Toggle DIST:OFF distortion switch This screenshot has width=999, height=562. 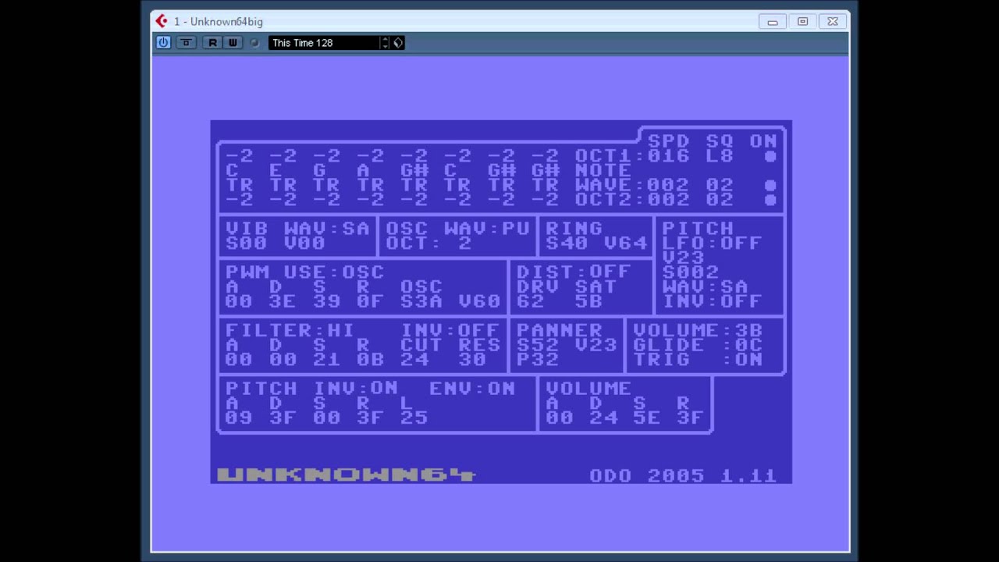tap(574, 272)
